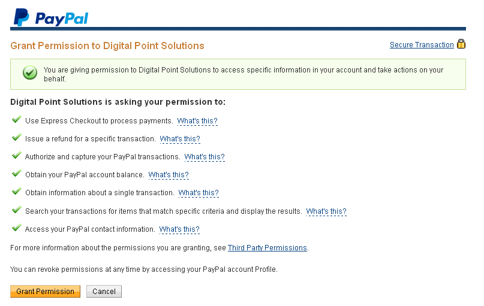Open What's this for Express Checkout

(x=197, y=121)
